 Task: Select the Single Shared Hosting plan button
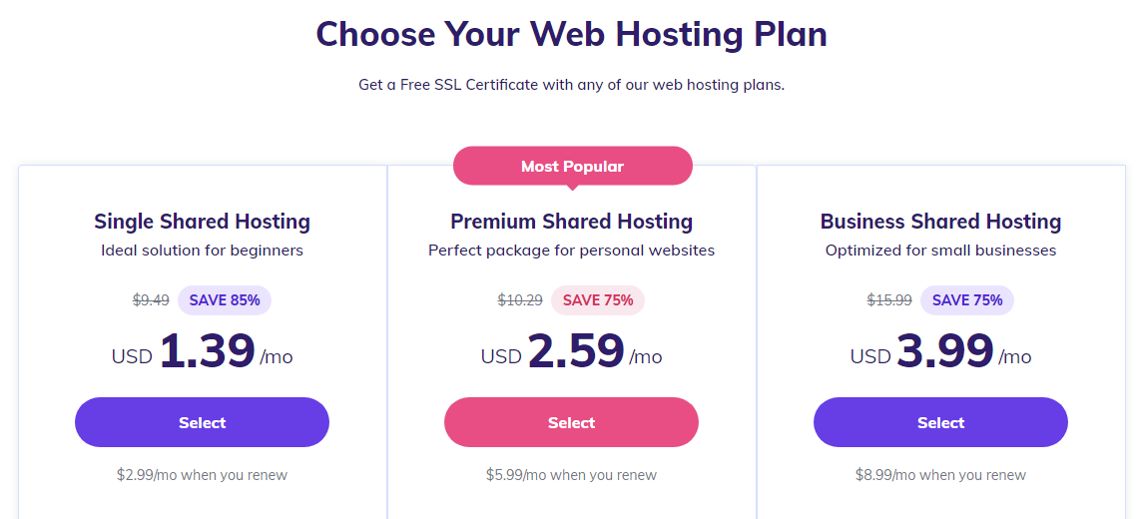click(202, 422)
